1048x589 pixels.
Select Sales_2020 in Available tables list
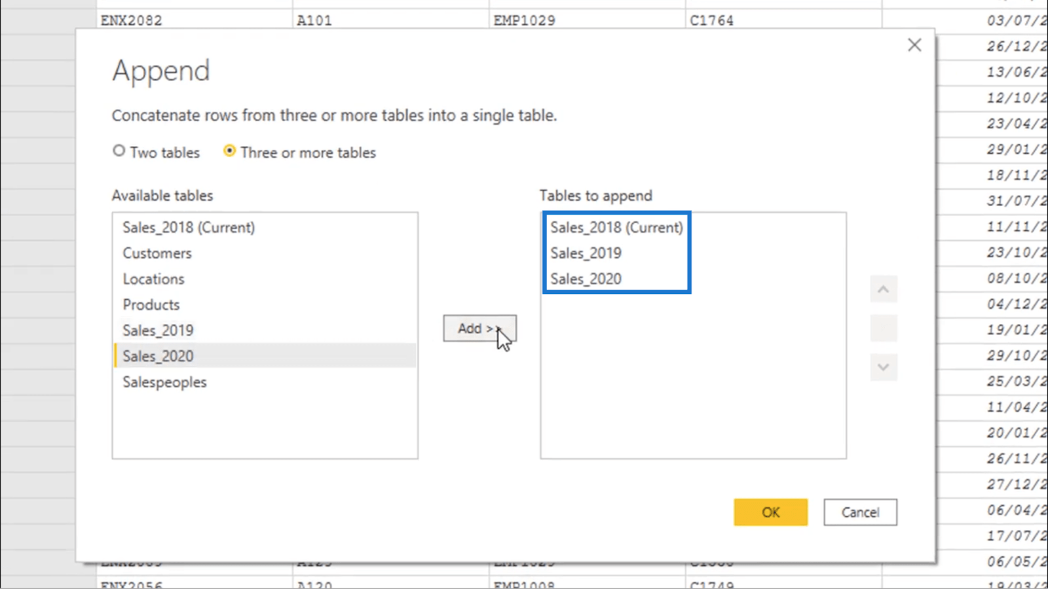pos(265,356)
